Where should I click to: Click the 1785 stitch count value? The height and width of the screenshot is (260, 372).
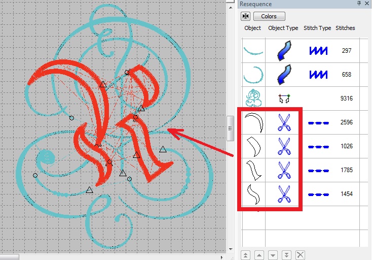(x=346, y=170)
